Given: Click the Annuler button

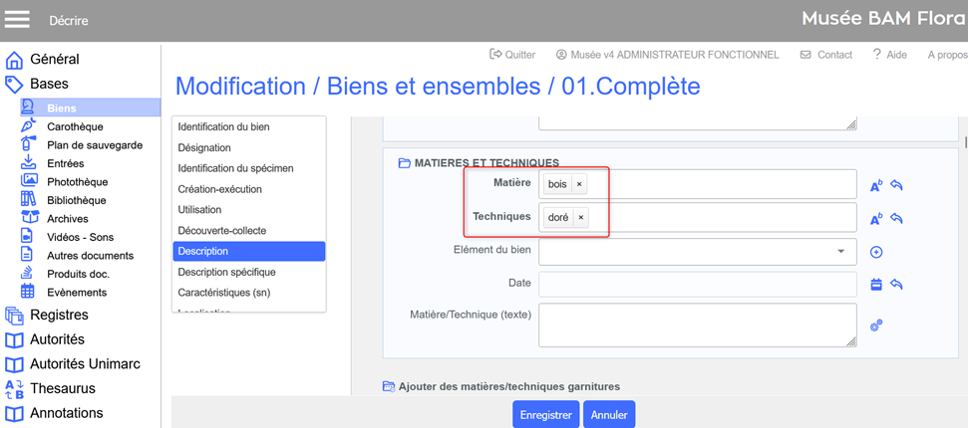Looking at the screenshot, I should tap(609, 414).
